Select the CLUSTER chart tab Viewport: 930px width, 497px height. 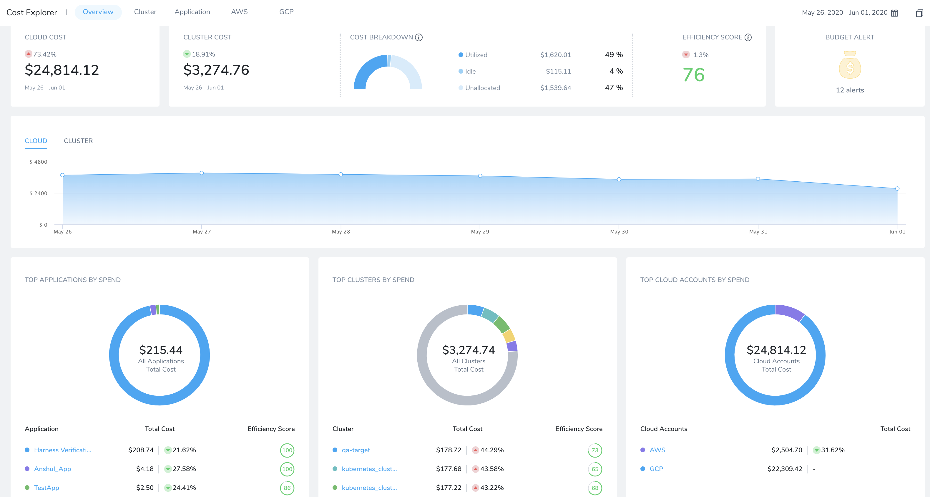click(x=78, y=141)
